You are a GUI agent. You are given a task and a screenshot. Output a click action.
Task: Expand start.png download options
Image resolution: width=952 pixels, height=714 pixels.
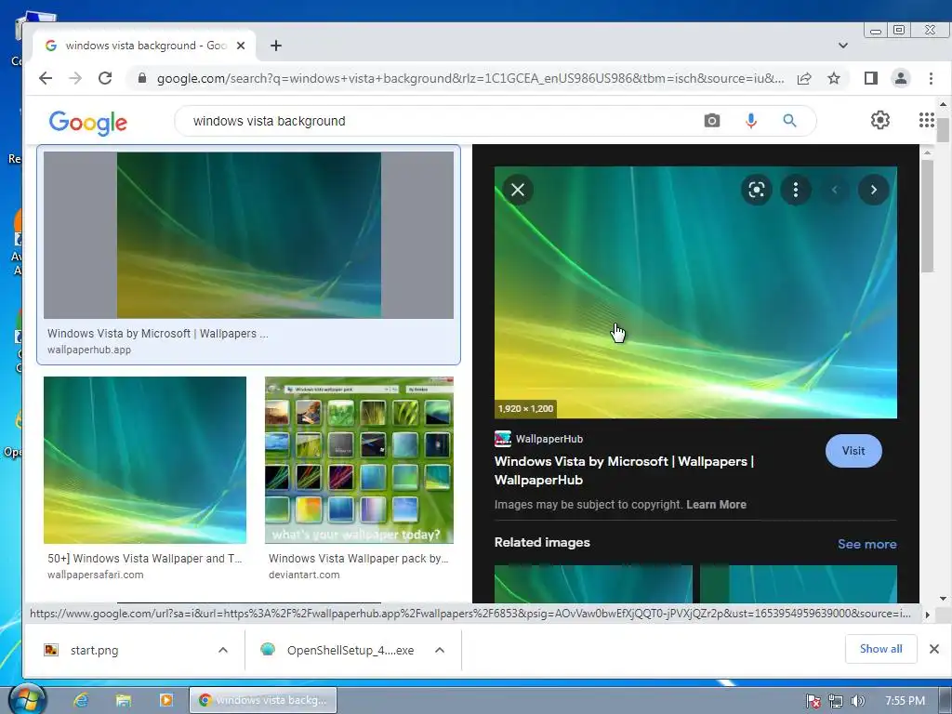(223, 650)
